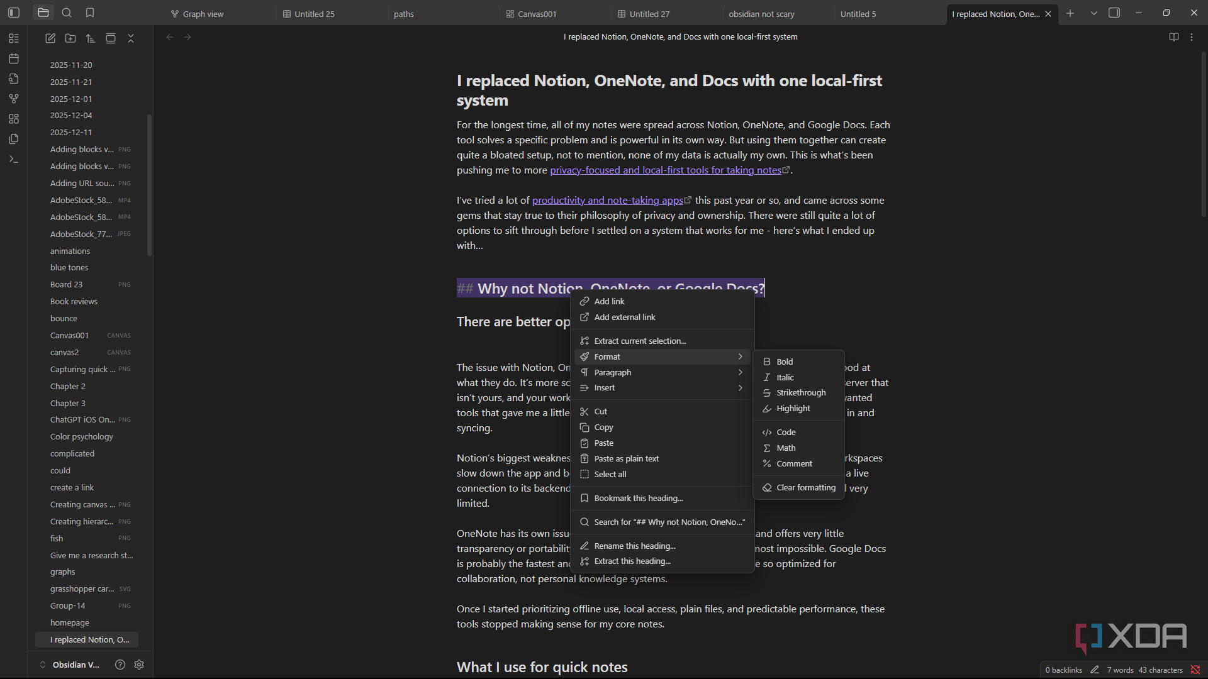Select Add external link menu entry
The image size is (1208, 679).
click(662, 317)
